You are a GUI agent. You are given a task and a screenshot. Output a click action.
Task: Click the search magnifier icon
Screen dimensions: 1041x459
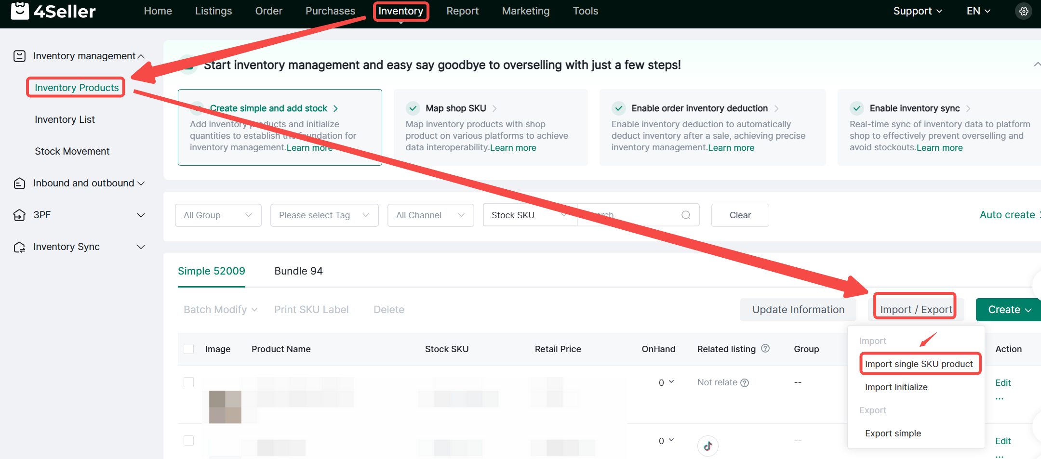(686, 215)
